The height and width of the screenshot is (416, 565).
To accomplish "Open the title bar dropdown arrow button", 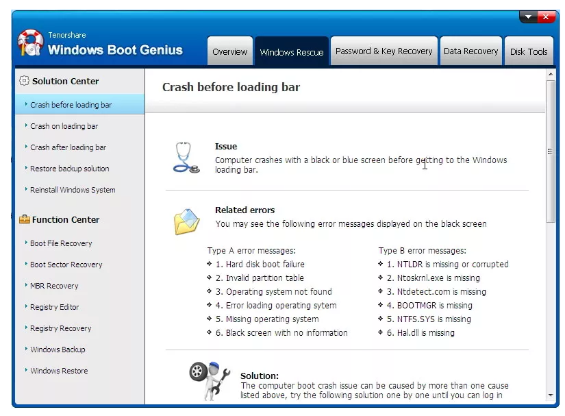I will [x=527, y=16].
